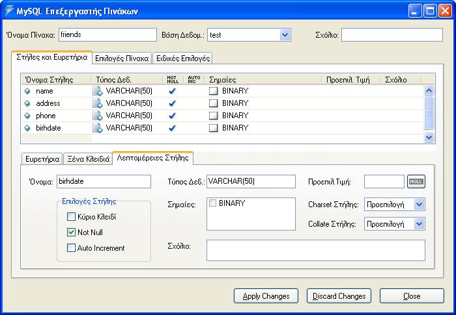Close window with title bar X button

tap(445, 11)
